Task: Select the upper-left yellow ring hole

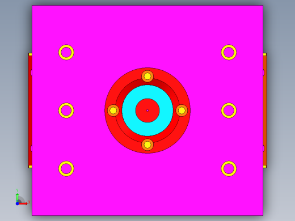Action: click(x=66, y=52)
